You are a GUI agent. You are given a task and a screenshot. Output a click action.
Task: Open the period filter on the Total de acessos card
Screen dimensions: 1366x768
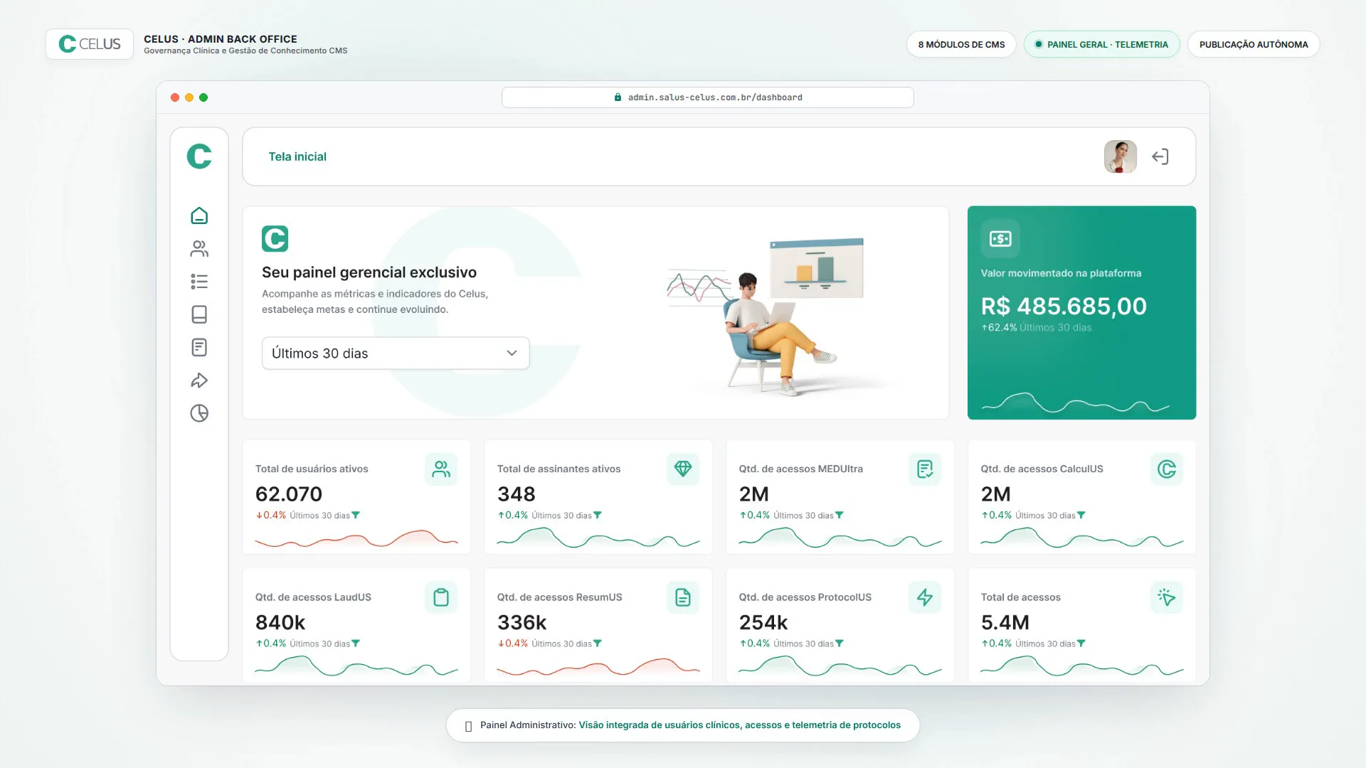coord(1081,644)
